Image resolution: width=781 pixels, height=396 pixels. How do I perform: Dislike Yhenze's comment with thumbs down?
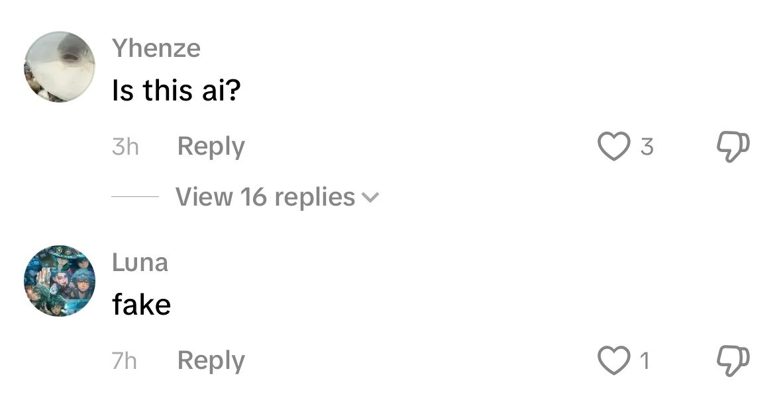(x=733, y=146)
